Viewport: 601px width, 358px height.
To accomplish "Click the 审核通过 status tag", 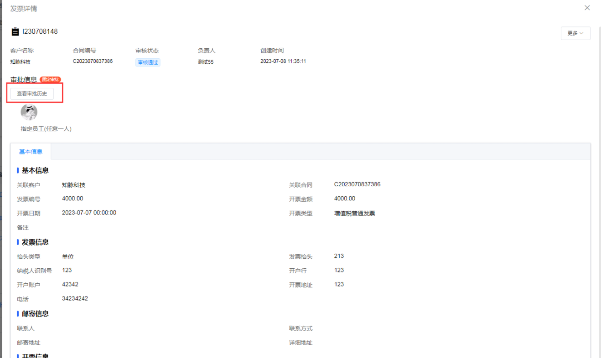I will point(147,61).
